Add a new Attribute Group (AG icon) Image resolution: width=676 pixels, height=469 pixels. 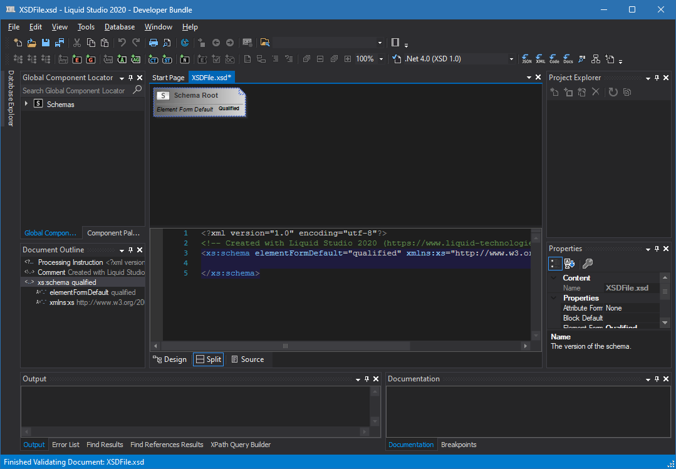(136, 59)
